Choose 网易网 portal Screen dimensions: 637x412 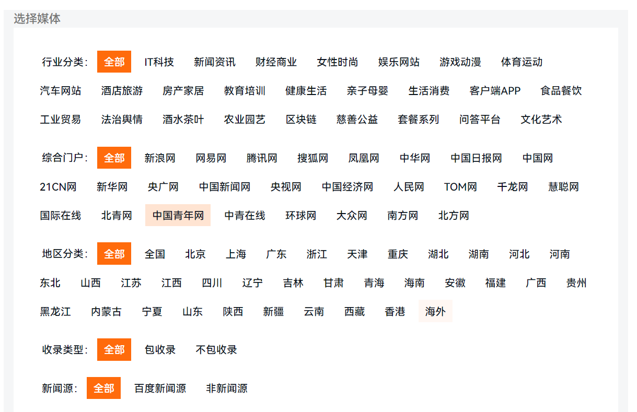click(x=211, y=158)
